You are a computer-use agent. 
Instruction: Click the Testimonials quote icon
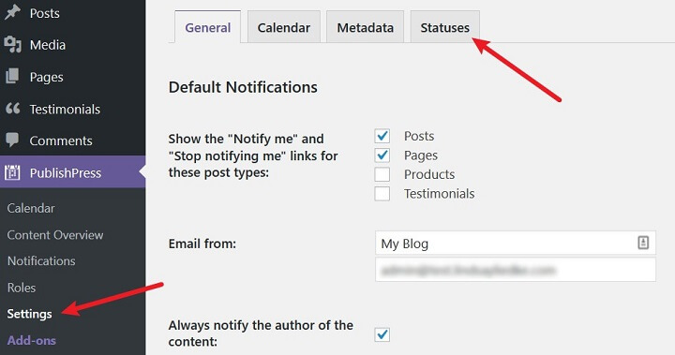point(12,108)
